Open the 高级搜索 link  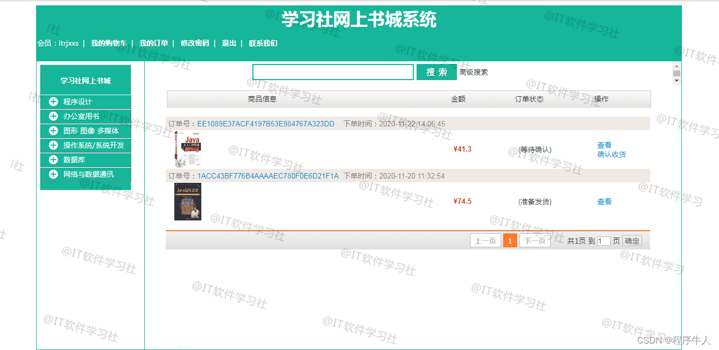(474, 72)
